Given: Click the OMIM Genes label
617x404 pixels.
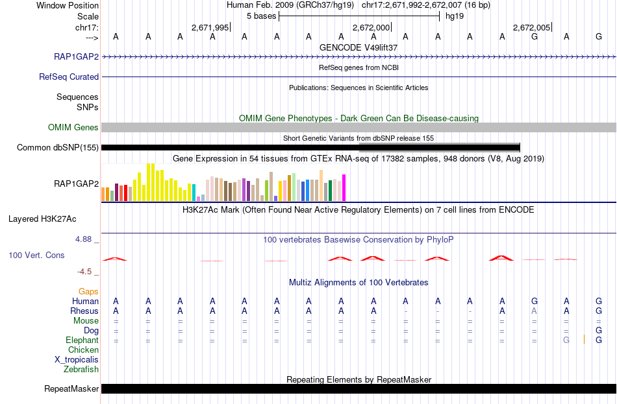Looking at the screenshot, I should [x=73, y=127].
